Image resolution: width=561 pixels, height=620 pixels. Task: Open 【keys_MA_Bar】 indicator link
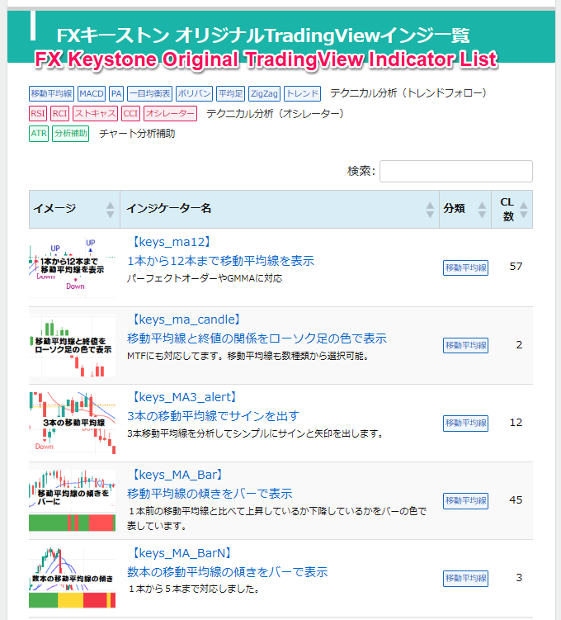(177, 474)
